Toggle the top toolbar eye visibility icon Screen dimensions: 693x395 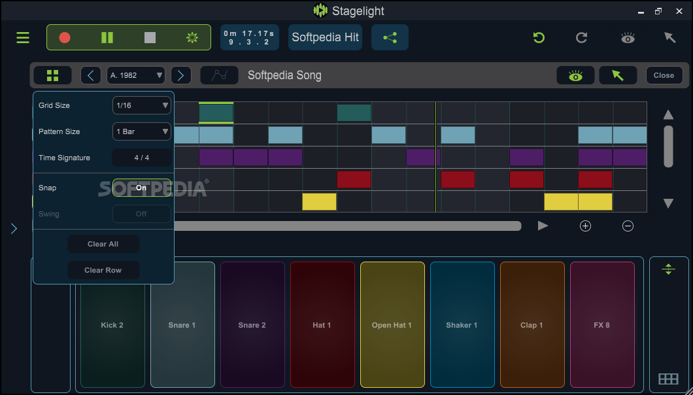point(628,37)
